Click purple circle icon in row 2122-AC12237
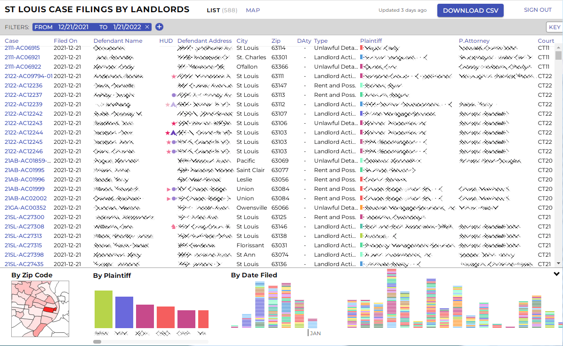This screenshot has height=346, width=563. (174, 95)
